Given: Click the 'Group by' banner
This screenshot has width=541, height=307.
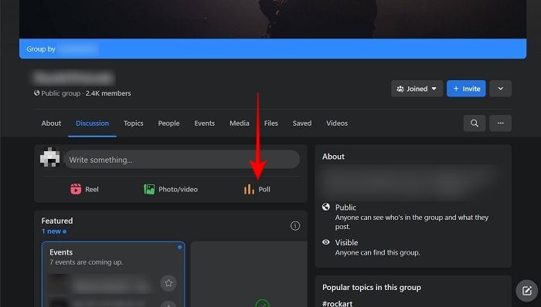Looking at the screenshot, I should [x=273, y=49].
